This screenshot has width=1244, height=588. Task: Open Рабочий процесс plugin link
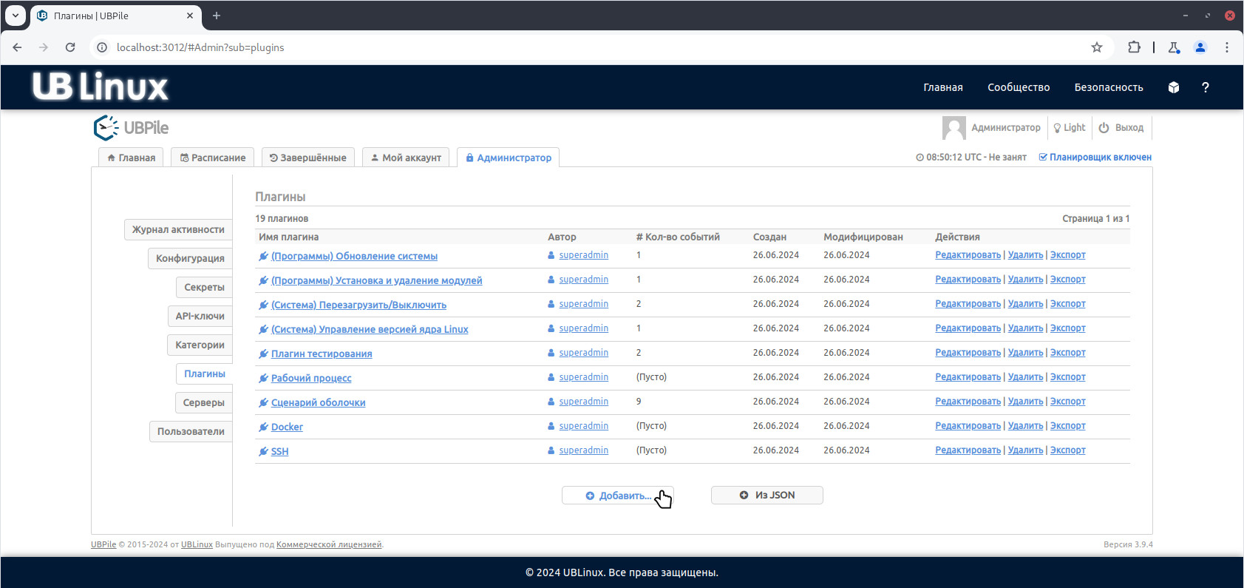point(311,378)
